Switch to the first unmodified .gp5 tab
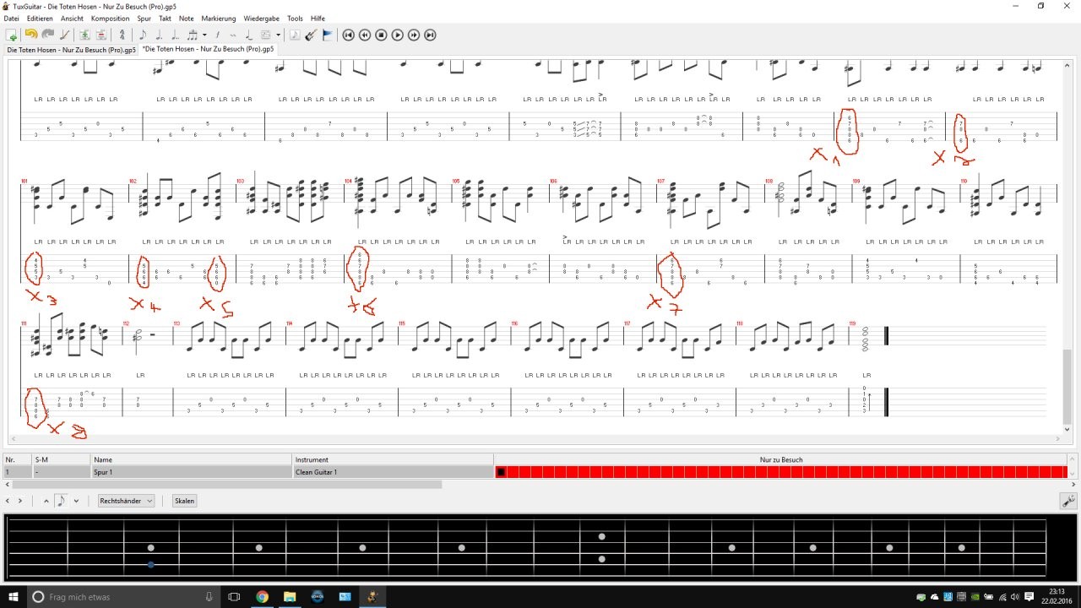Screen dimensions: 1081x608 [71, 50]
